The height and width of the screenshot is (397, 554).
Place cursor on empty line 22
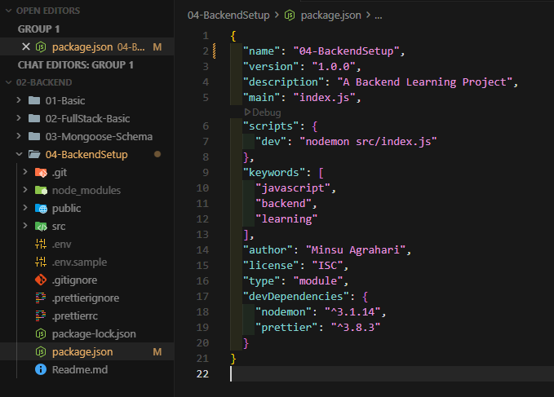click(x=392, y=373)
